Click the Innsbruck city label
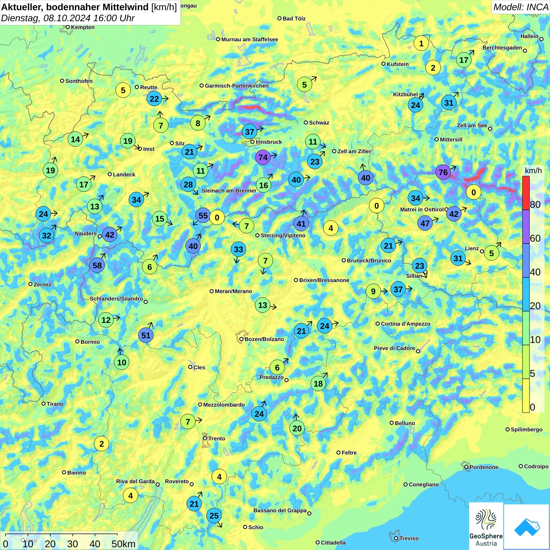 pyautogui.click(x=269, y=142)
